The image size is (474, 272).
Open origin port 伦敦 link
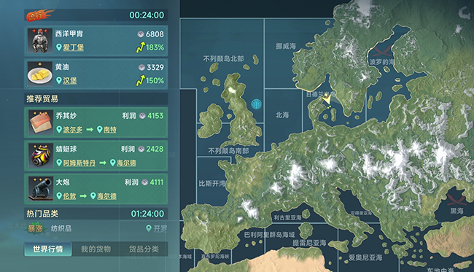click(69, 196)
